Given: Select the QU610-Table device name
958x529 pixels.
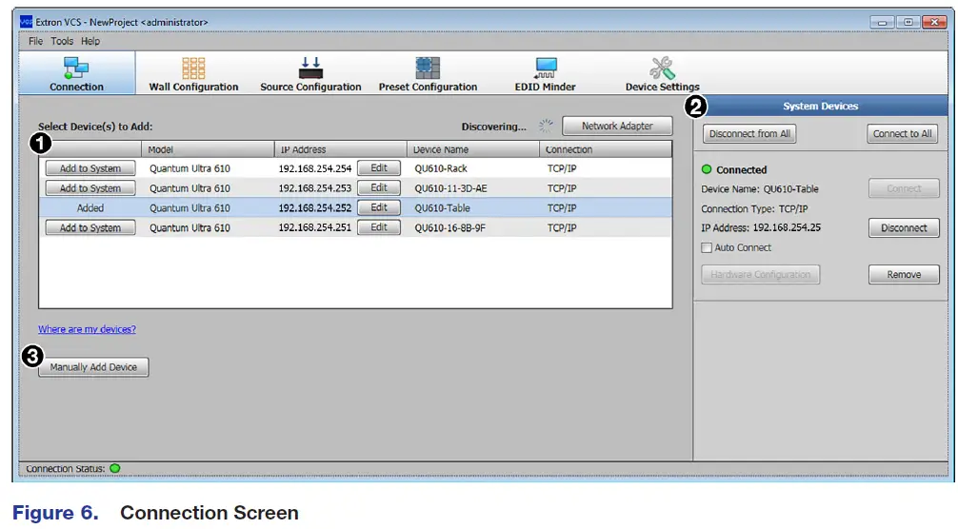Looking at the screenshot, I should pos(443,208).
